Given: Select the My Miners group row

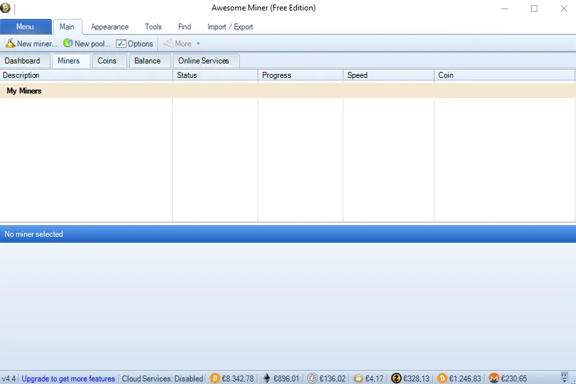Looking at the screenshot, I should (288, 90).
